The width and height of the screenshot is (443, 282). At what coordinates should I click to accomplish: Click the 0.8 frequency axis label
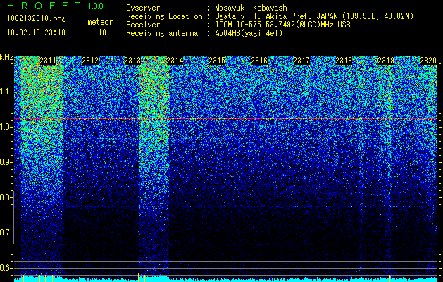(x=5, y=197)
